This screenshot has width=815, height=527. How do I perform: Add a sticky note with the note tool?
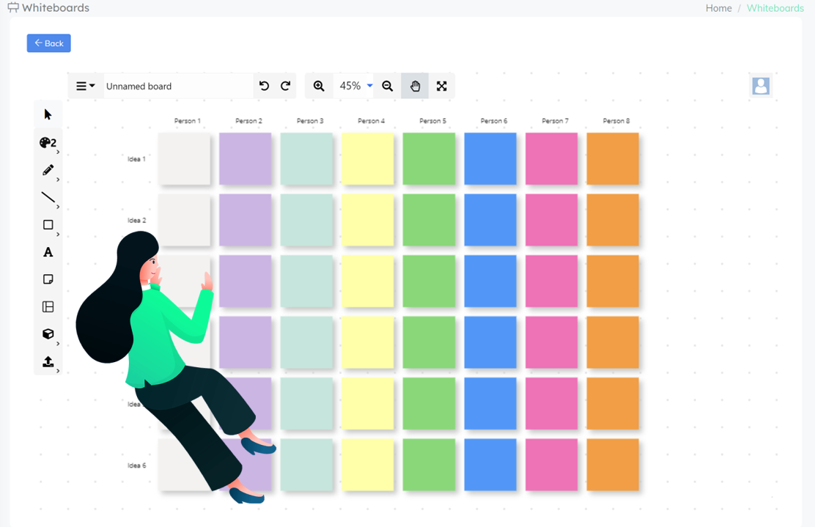pyautogui.click(x=48, y=279)
